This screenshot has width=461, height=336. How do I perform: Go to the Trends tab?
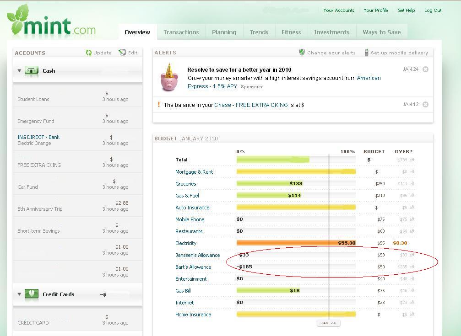tap(259, 32)
